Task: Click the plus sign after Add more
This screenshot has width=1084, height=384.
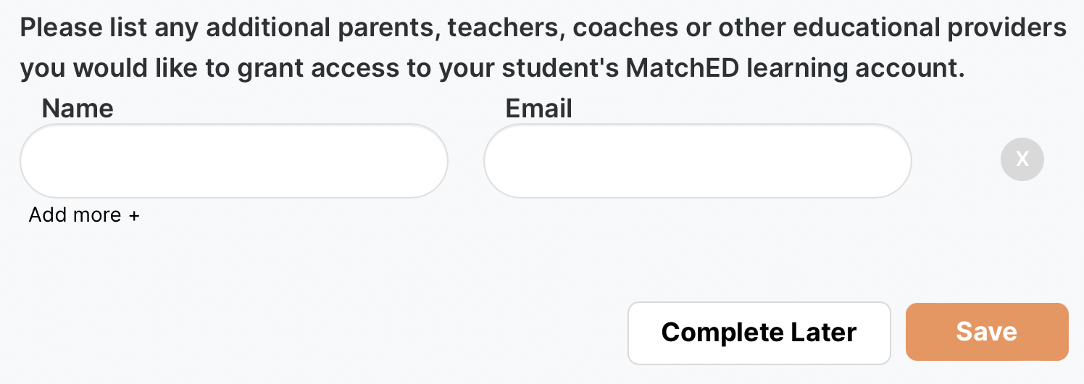Action: click(133, 216)
